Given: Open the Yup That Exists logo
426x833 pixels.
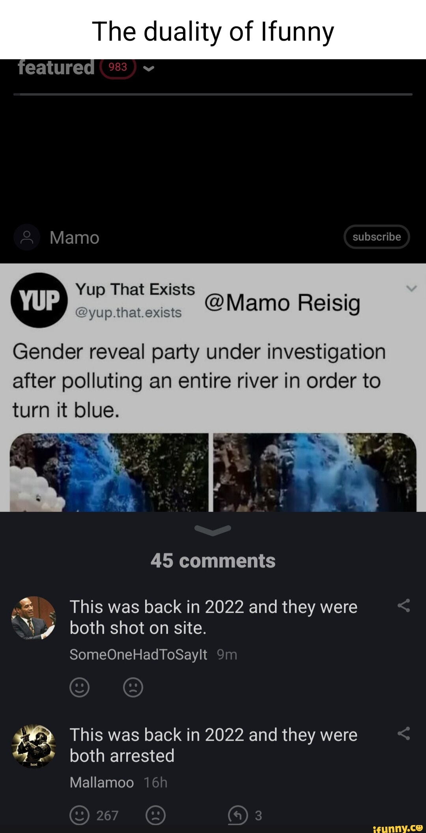Looking at the screenshot, I should point(39,300).
